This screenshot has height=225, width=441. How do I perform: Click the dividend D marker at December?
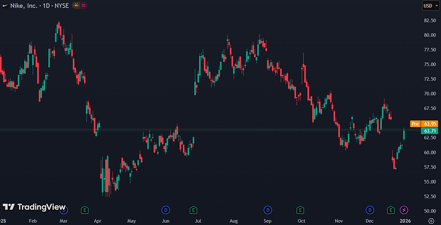pyautogui.click(x=369, y=210)
